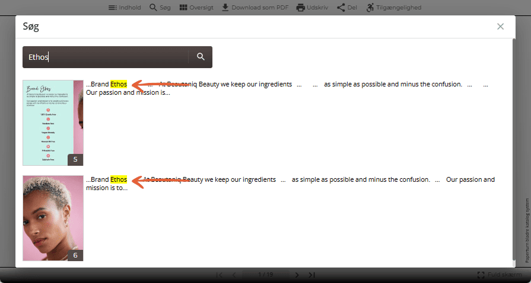Open the Del share option

tap(347, 8)
